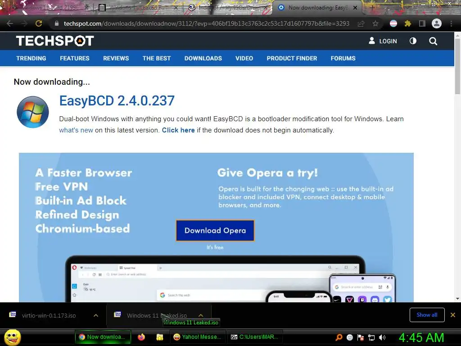
Task: Switch to the Windows 11 Leaked Build tab
Action: [138, 8]
